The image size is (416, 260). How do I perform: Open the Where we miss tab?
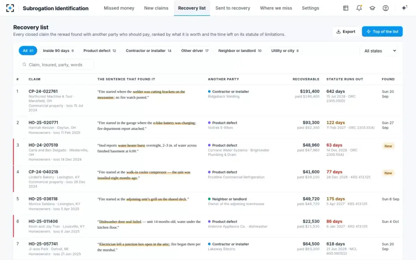pos(276,8)
